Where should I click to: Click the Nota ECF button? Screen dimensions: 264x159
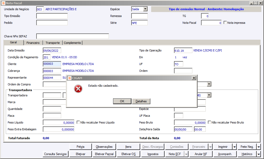pos(175,154)
